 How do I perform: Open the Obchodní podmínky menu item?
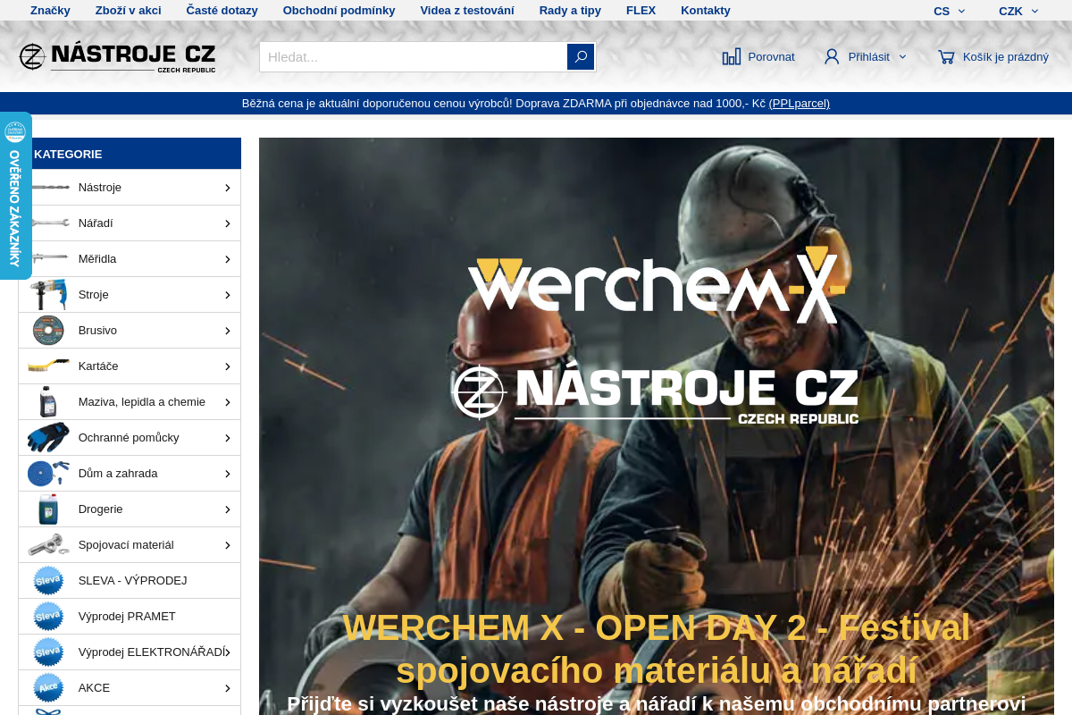339,11
